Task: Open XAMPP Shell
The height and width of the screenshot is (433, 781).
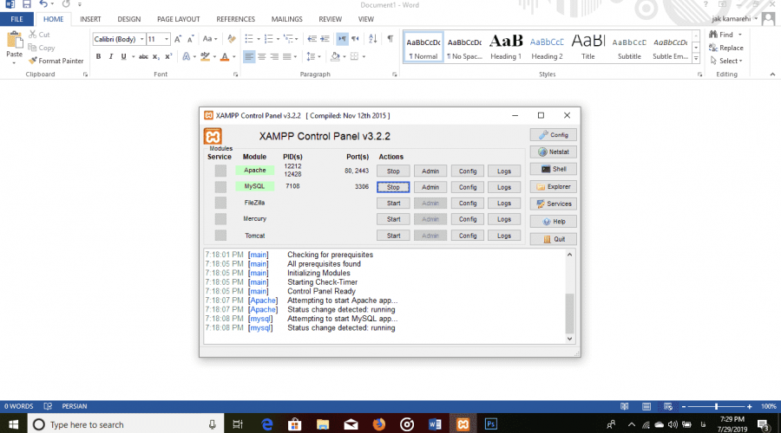Action: (554, 169)
